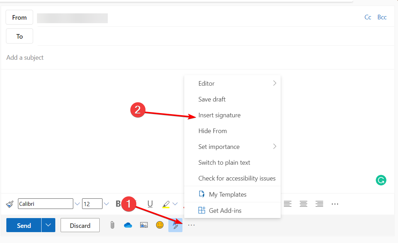The width and height of the screenshot is (398, 243).
Task: Expand Editor submenu chevron
Action: (274, 83)
